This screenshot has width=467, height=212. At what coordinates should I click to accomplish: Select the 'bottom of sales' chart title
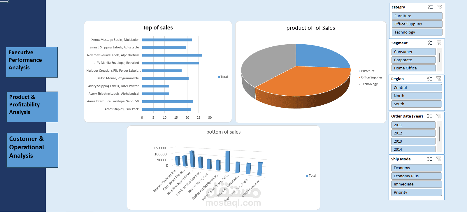click(x=224, y=132)
